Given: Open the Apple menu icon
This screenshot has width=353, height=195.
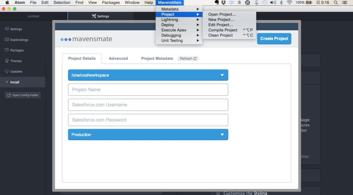Looking at the screenshot, I should pyautogui.click(x=7, y=2).
